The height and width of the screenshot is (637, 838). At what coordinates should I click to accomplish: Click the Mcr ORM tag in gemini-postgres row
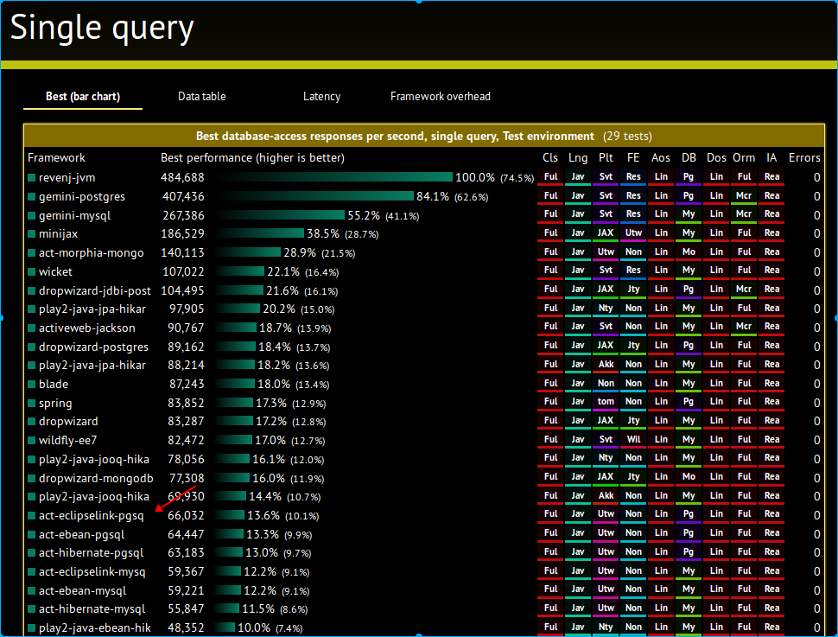pos(744,195)
